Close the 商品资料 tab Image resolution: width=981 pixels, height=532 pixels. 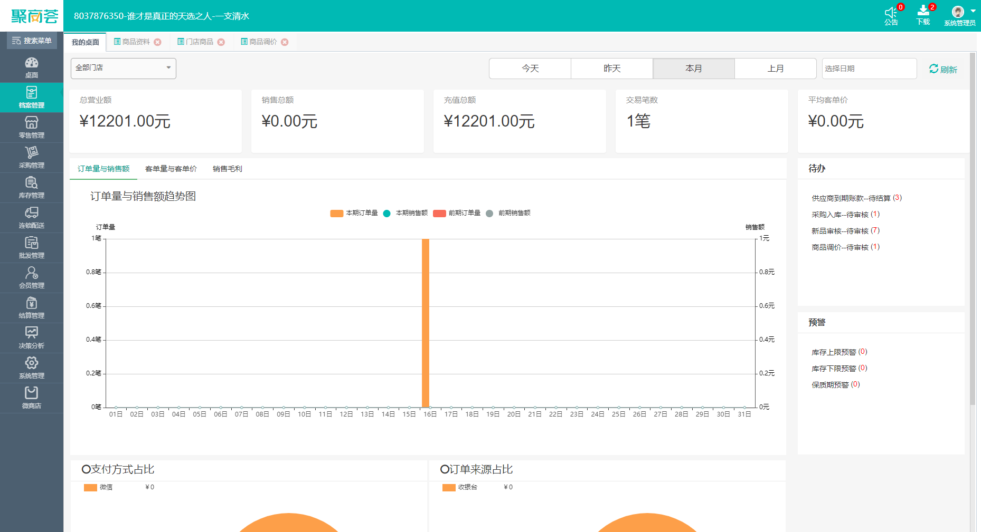(x=157, y=42)
